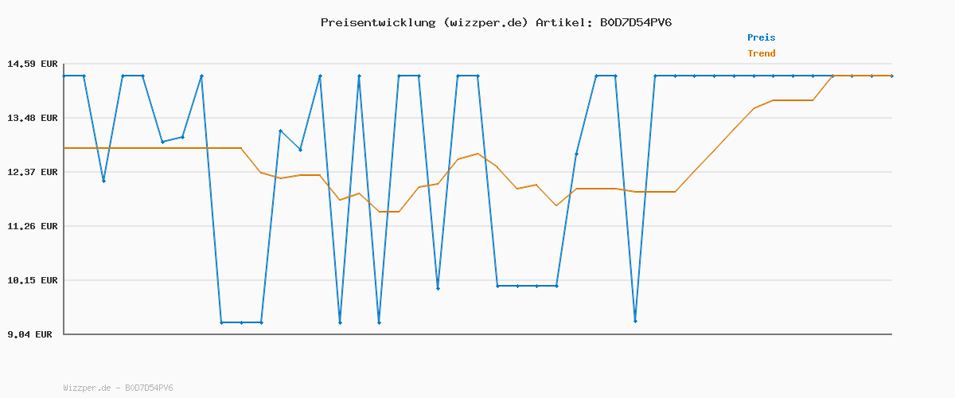Click the 11.26 EUR axis label

click(33, 226)
